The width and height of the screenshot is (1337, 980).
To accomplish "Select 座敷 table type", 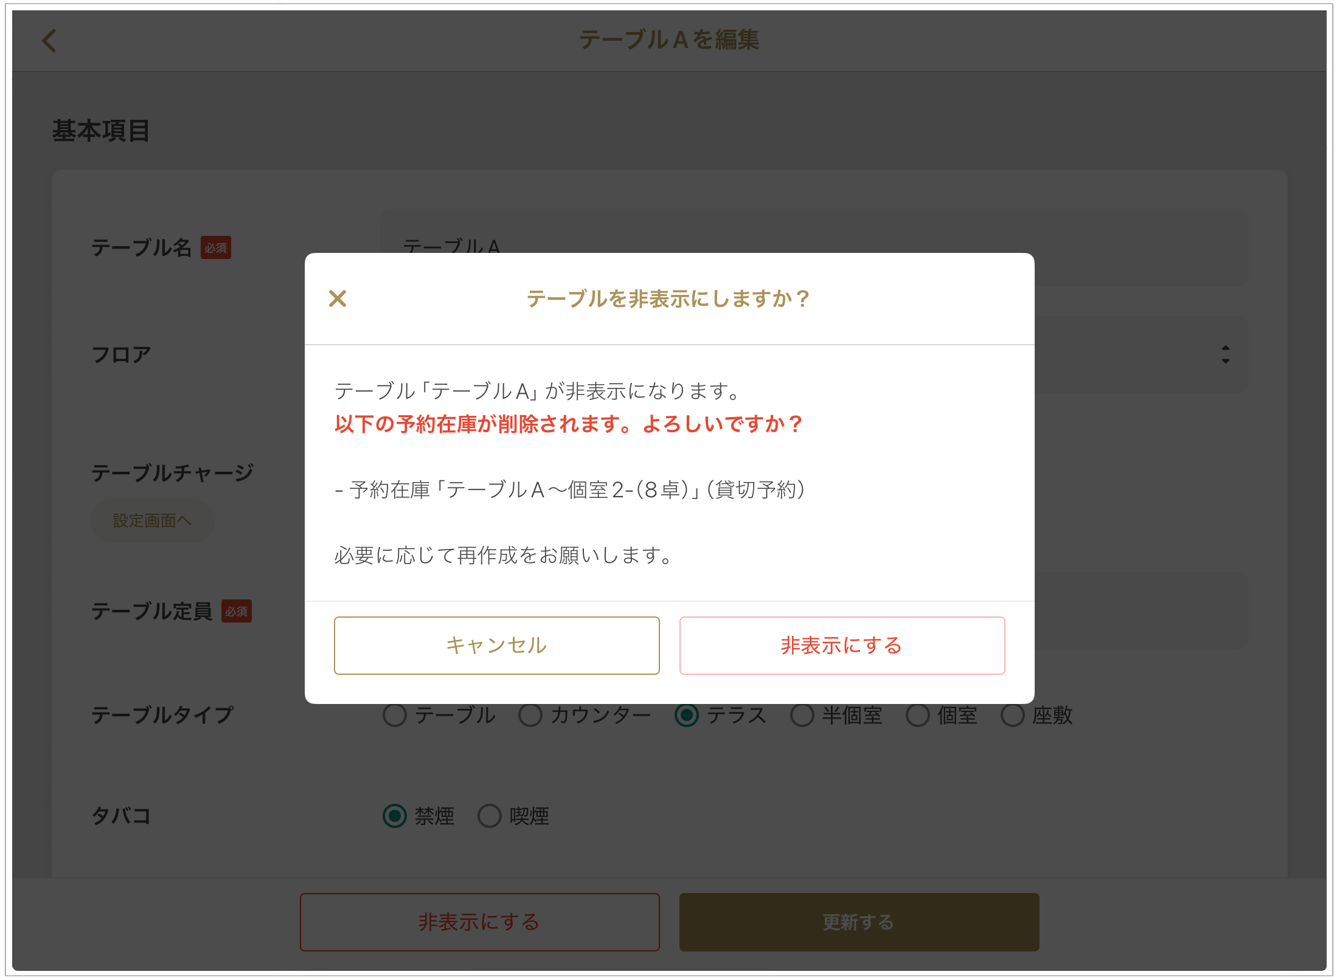I will click(x=1013, y=716).
